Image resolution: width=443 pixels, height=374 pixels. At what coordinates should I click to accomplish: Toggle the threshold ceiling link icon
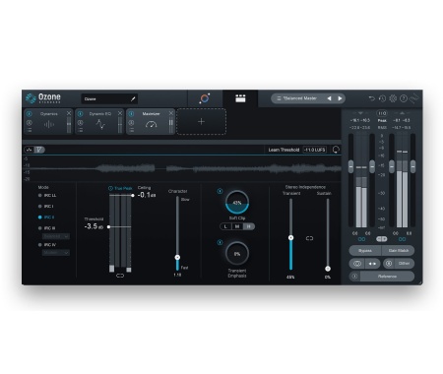coord(120,276)
